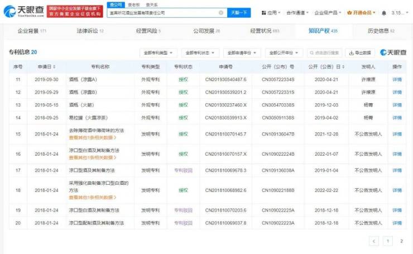The image size is (413, 254).
Task: Click the 天眼一下 search button
Action: [x=239, y=13]
